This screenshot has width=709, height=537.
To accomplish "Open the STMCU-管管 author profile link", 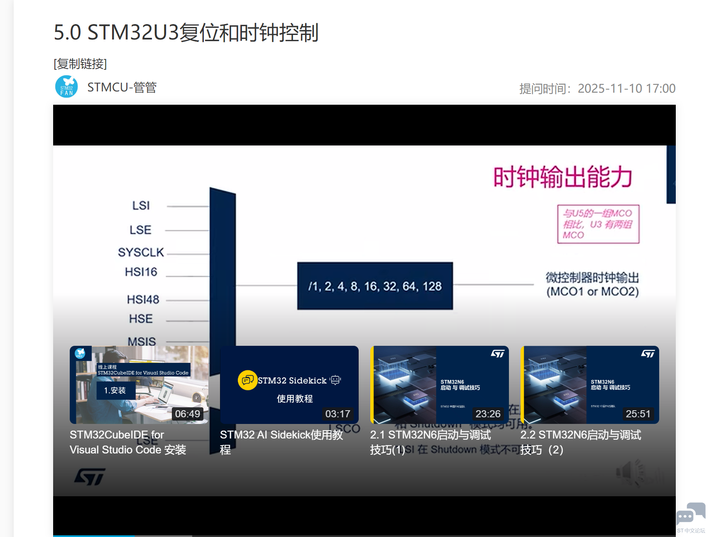I will [122, 87].
